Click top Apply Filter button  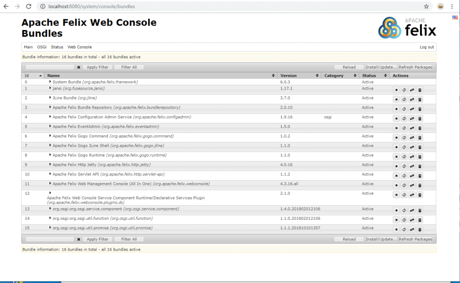tap(97, 67)
